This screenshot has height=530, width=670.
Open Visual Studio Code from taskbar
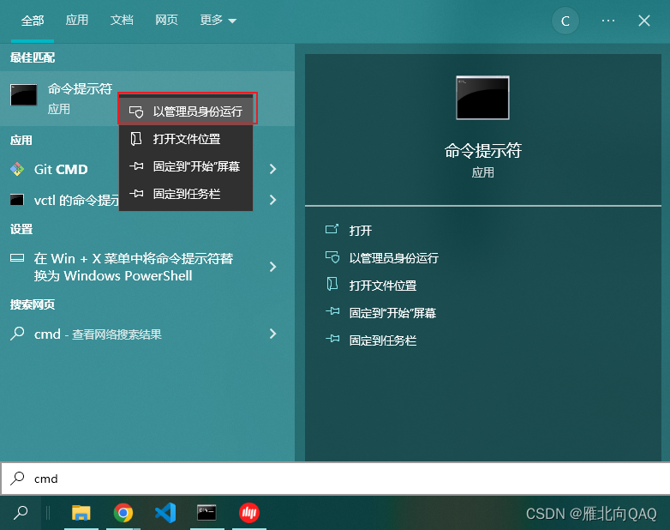165,513
